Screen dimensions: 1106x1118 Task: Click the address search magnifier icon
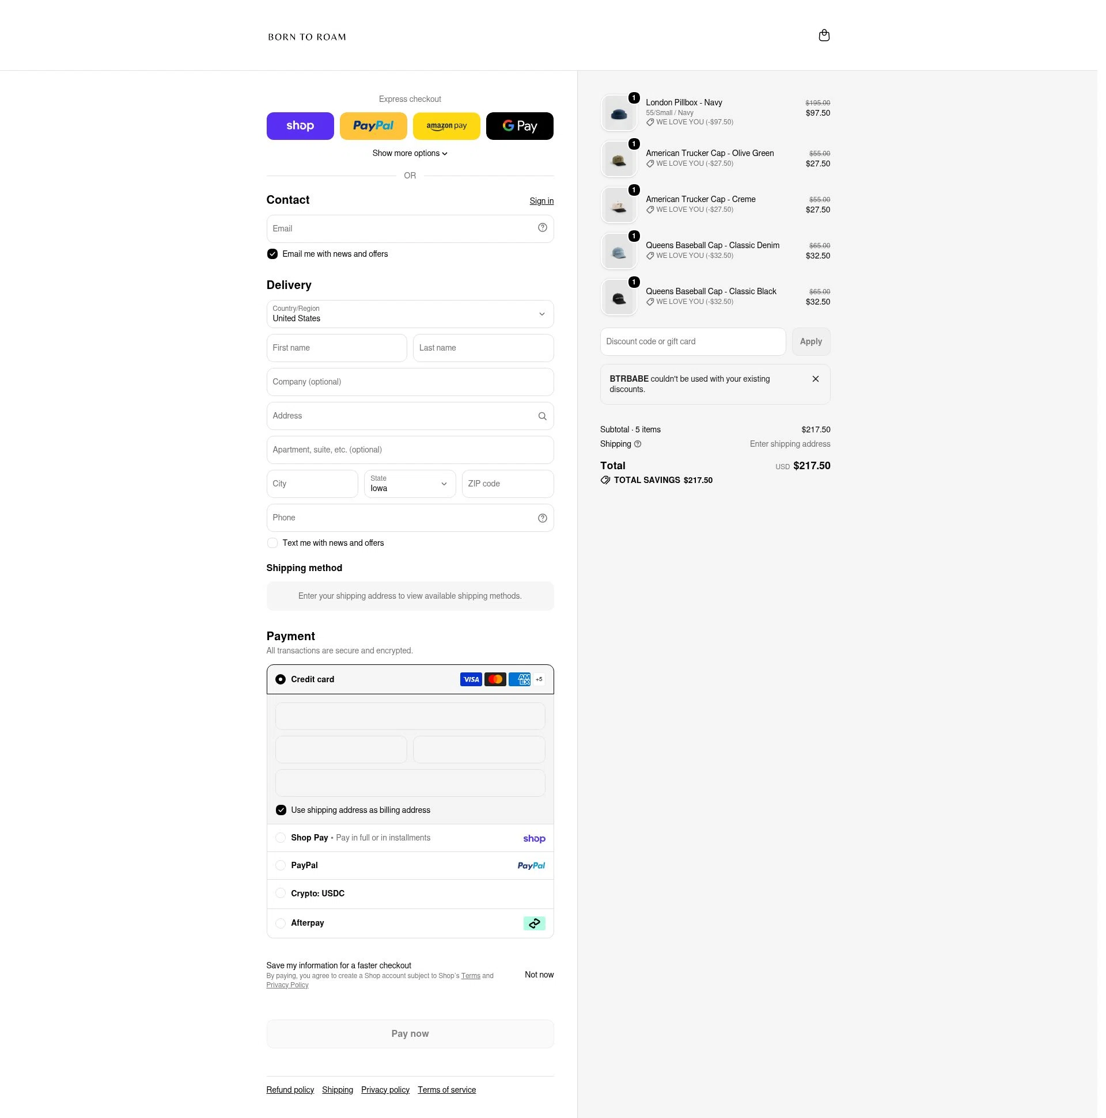click(x=542, y=416)
